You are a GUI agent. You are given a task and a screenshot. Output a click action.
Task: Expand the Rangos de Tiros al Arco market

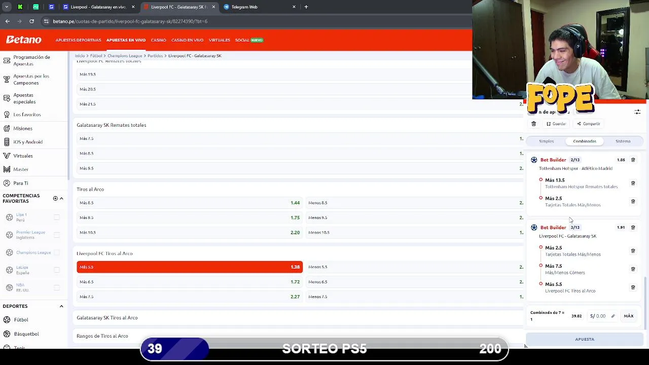click(x=299, y=336)
